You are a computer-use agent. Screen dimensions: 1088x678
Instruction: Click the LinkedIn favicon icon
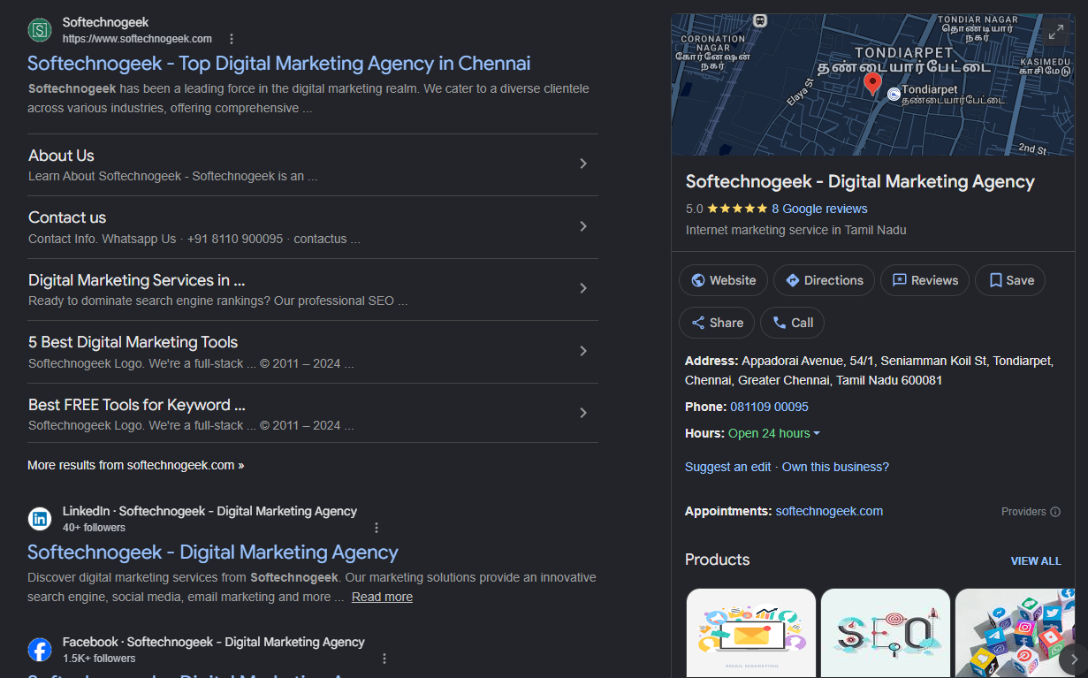40,519
